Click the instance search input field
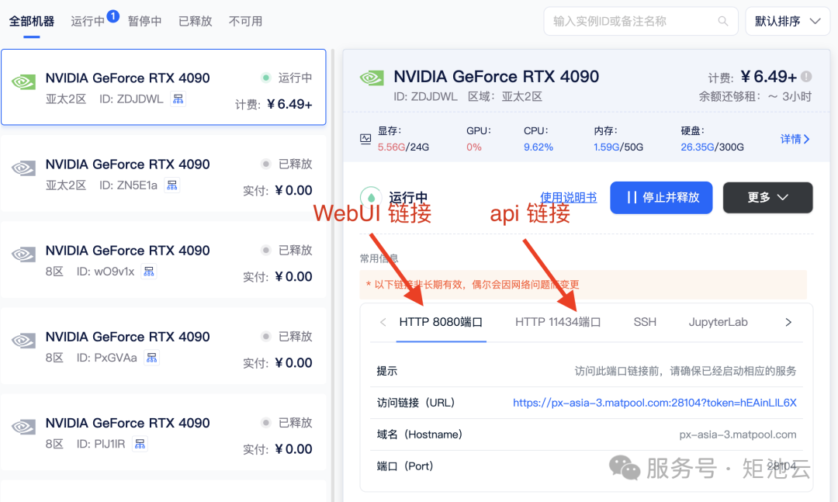Image resolution: width=838 pixels, height=502 pixels. [641, 22]
